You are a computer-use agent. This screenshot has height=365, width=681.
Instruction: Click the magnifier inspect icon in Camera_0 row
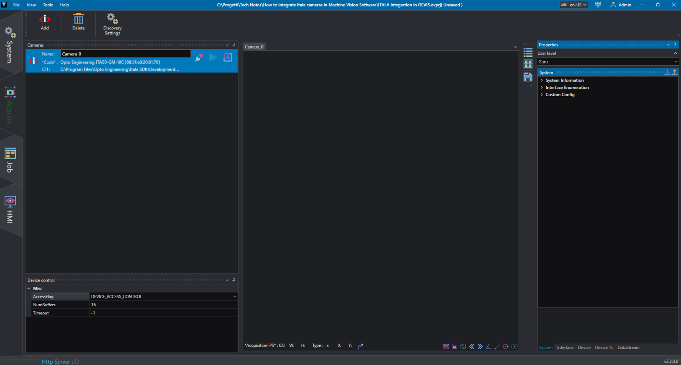pos(228,57)
